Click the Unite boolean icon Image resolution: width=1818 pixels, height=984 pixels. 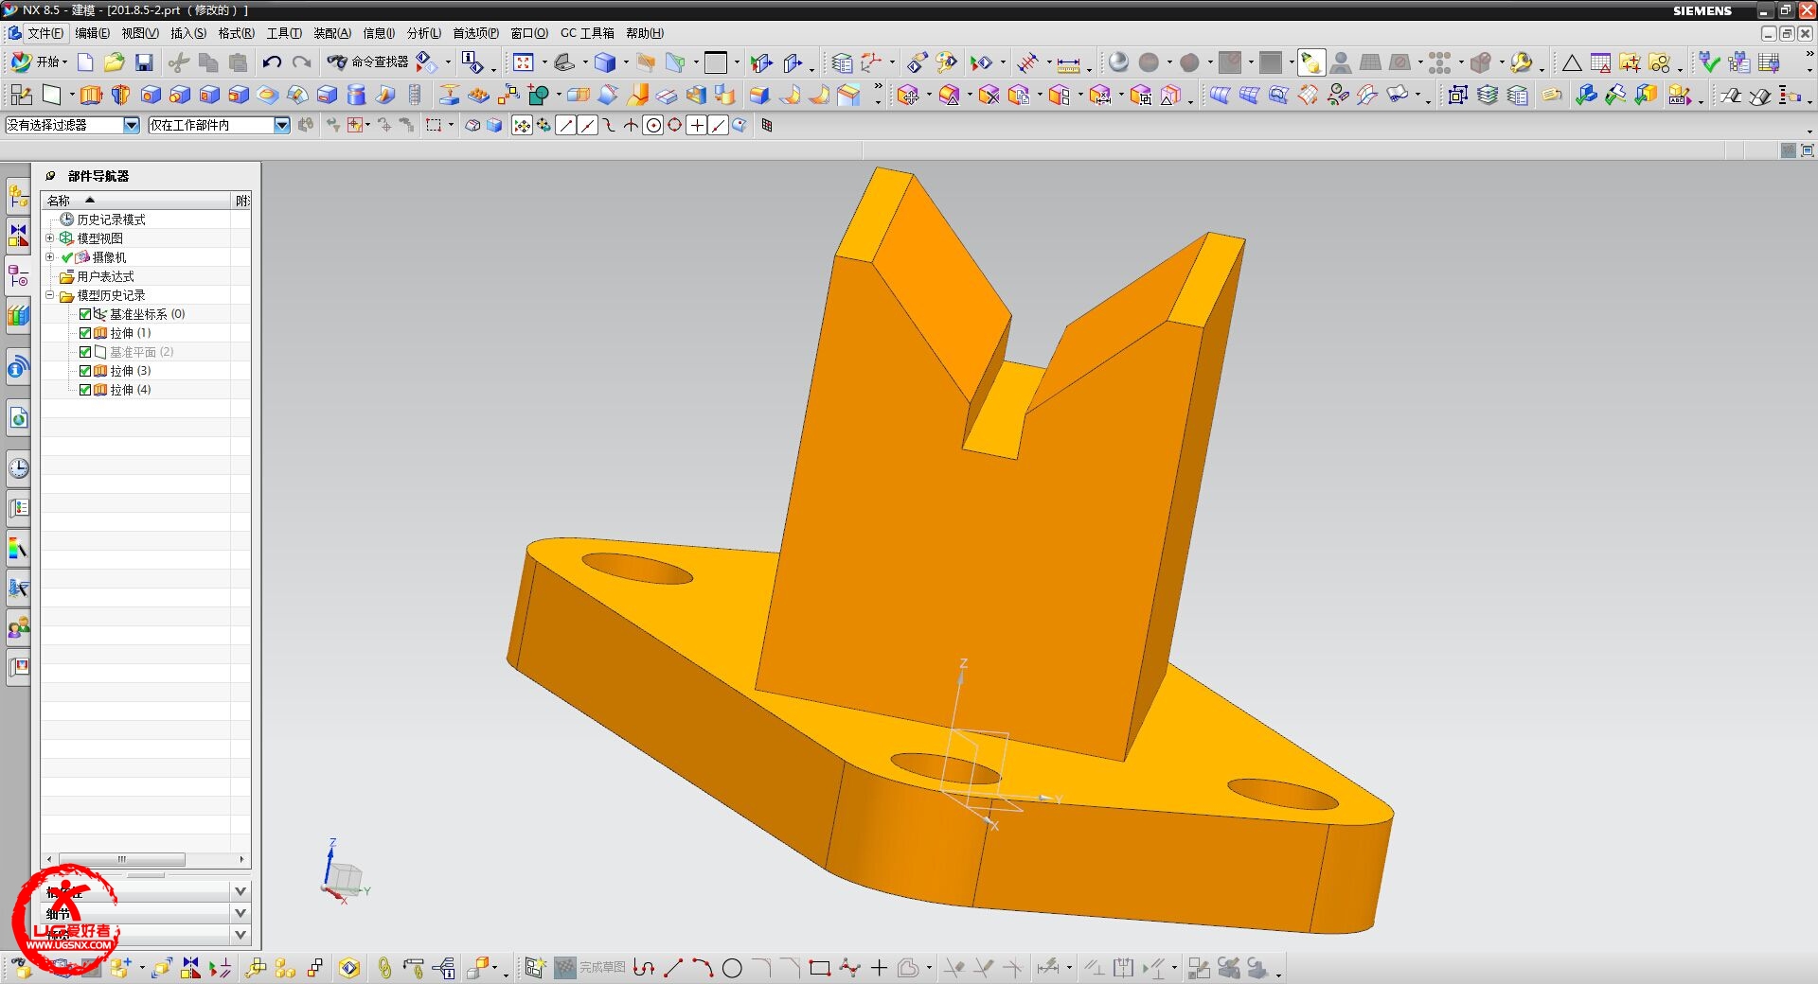click(539, 95)
